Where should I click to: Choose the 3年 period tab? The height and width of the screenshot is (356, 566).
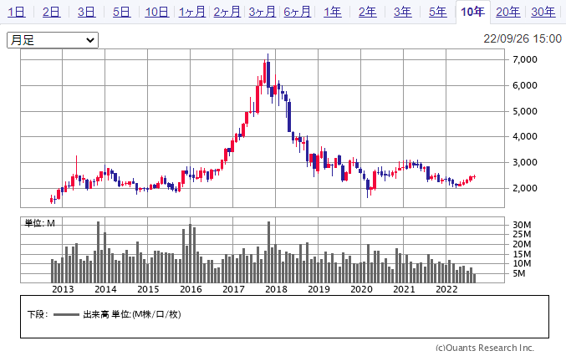point(402,13)
